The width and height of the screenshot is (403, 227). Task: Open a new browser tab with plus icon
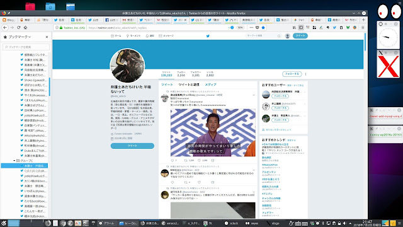[x=363, y=20]
